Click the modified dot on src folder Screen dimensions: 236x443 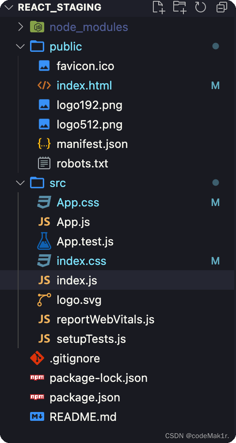click(x=216, y=183)
